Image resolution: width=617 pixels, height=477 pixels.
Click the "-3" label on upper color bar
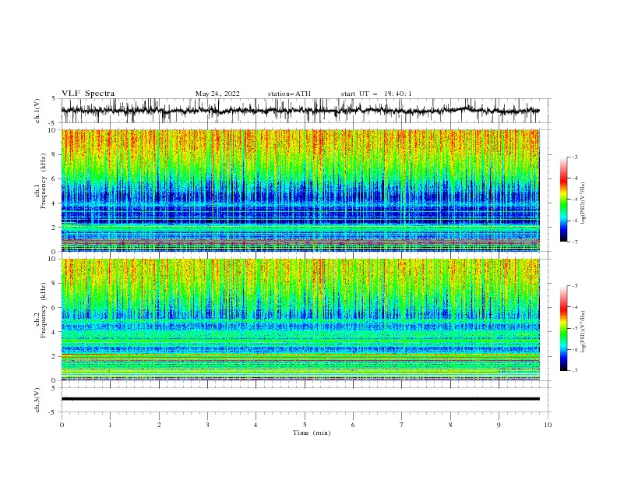[575, 157]
